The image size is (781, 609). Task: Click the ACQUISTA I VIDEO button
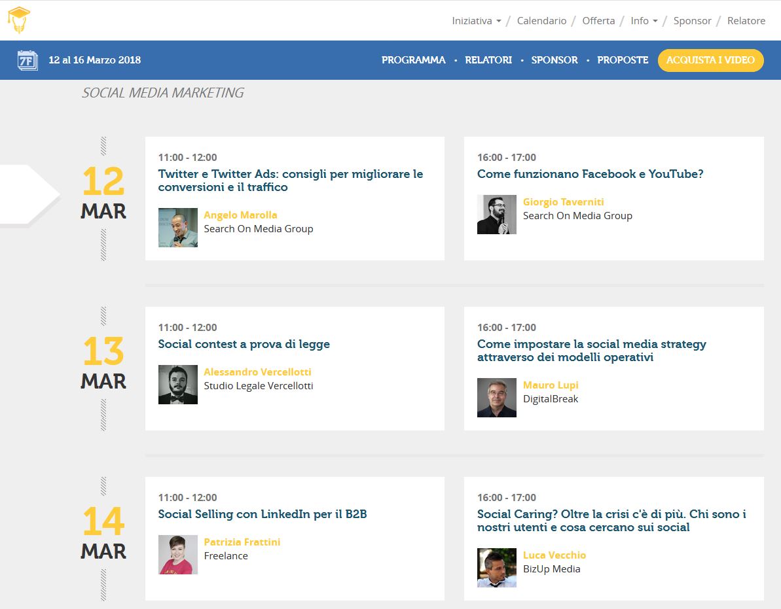pyautogui.click(x=710, y=60)
